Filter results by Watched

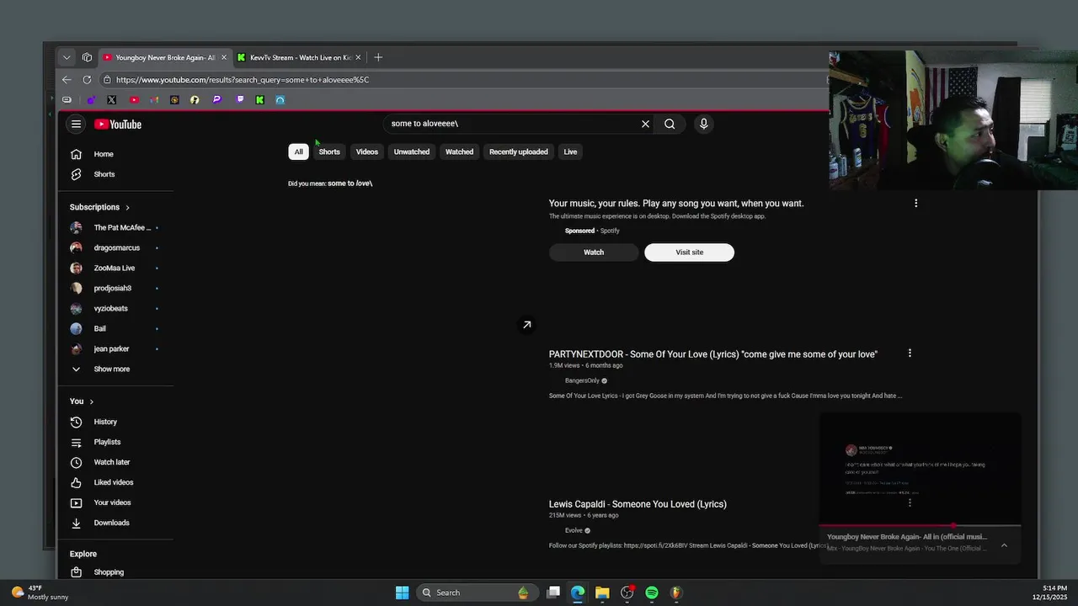pos(459,151)
